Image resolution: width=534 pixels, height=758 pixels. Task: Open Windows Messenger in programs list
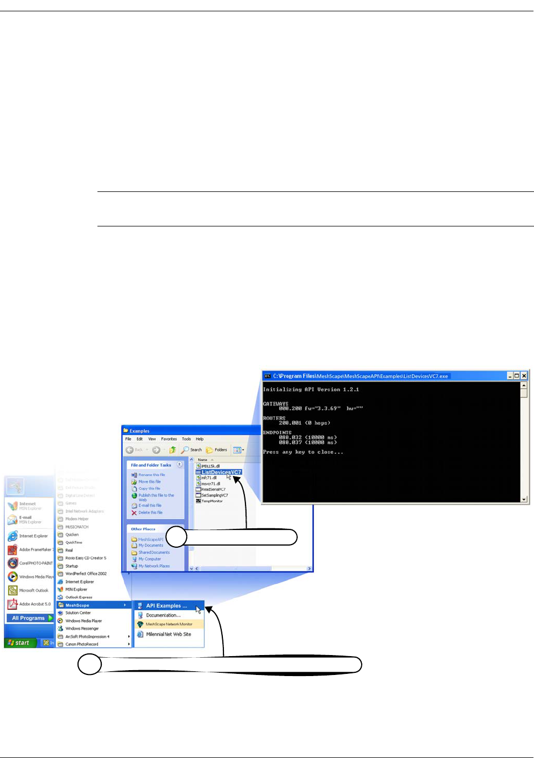(79, 629)
